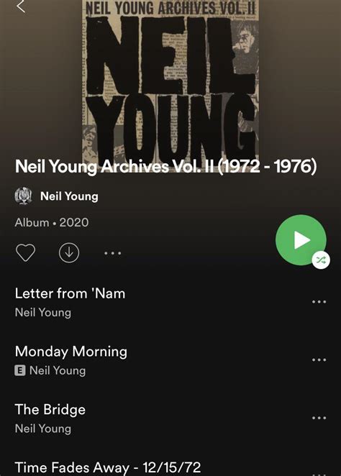Open album options three-dot menu
Screen dimensions: 341x476
[113, 253]
